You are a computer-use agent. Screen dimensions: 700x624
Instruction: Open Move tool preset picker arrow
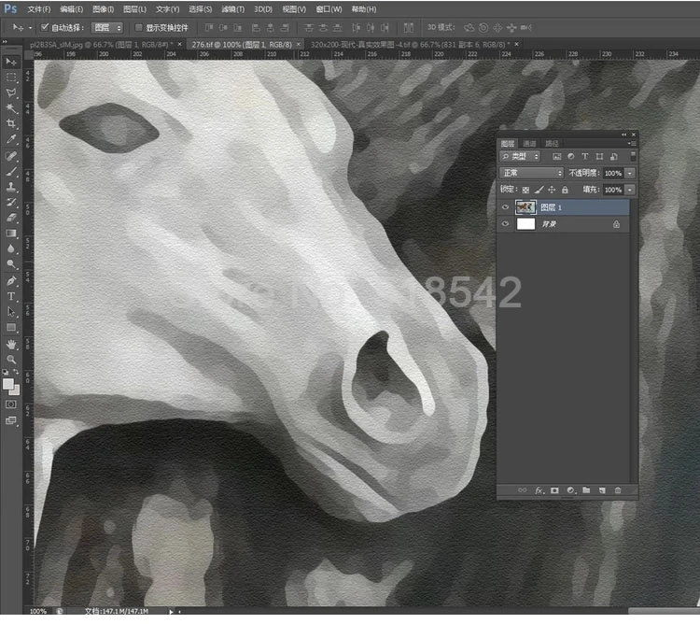tap(31, 28)
